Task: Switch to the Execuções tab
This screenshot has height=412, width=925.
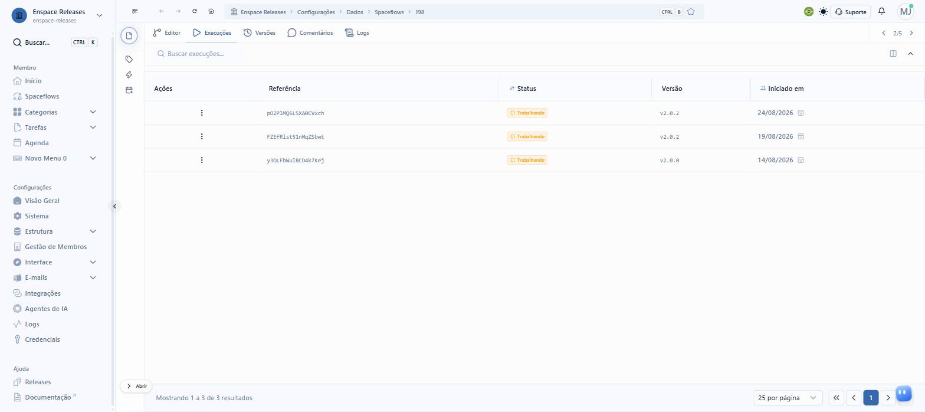Action: pyautogui.click(x=212, y=33)
